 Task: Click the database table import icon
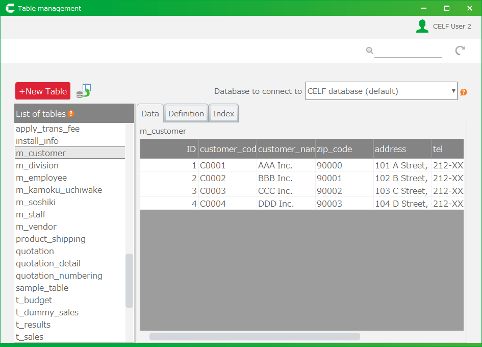pos(83,91)
